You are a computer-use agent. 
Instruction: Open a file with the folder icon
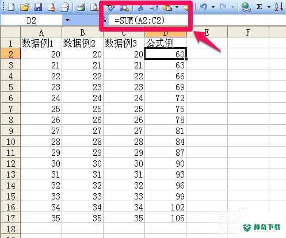(25, 7)
